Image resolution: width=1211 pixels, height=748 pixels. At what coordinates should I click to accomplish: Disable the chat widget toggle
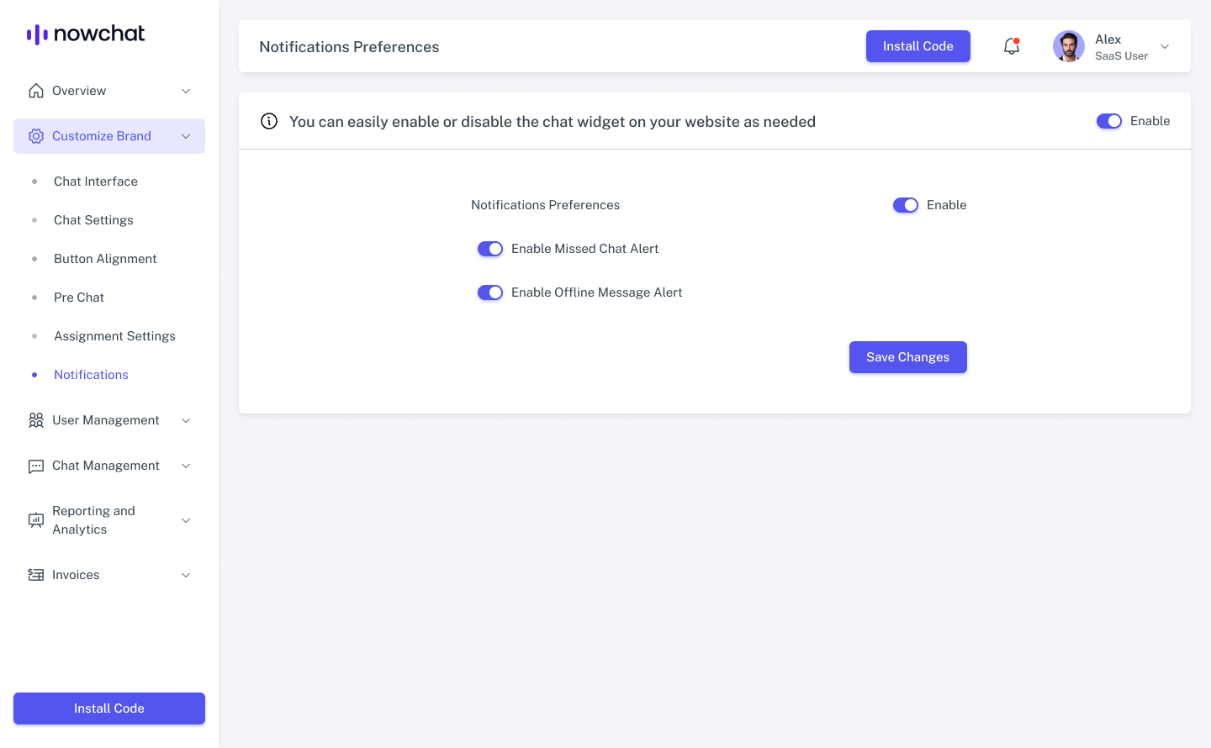point(1108,121)
